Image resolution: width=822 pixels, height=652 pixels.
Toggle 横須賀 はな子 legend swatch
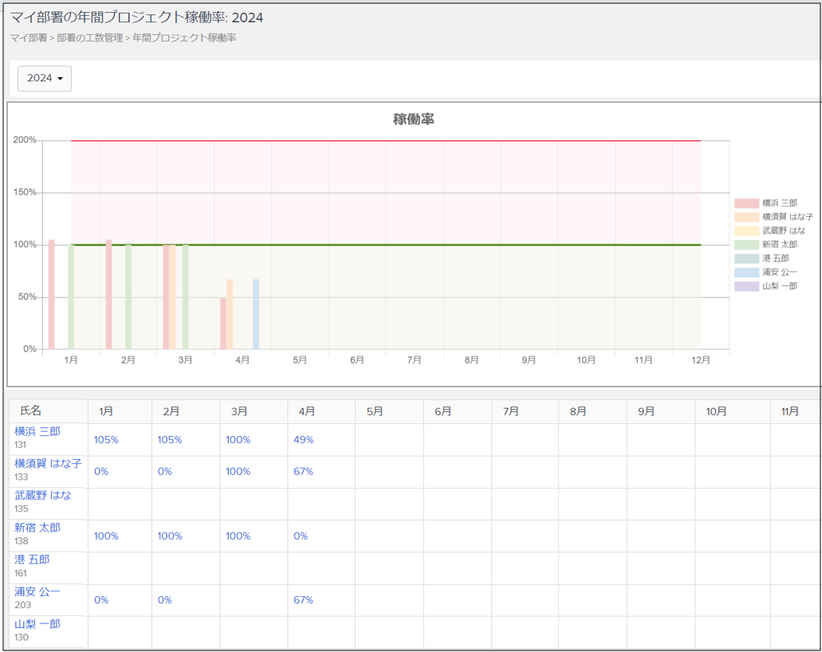click(x=746, y=217)
